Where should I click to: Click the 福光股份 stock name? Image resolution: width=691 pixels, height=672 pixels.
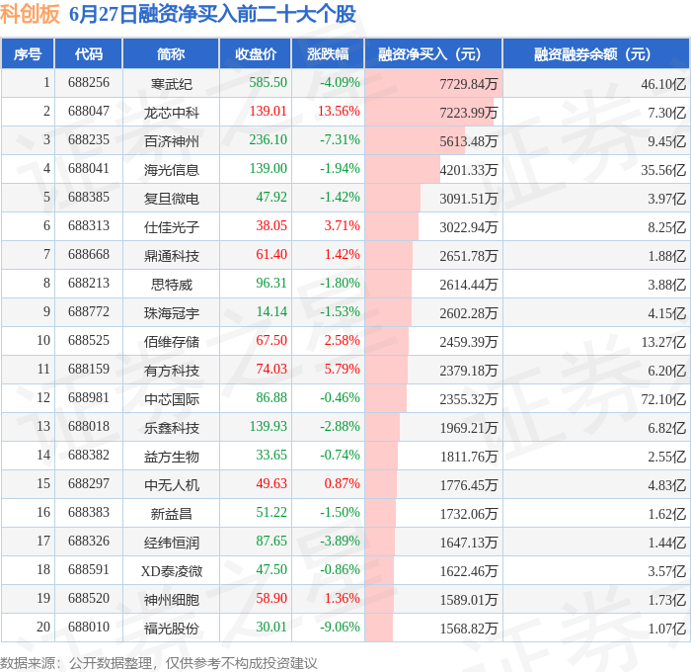pos(172,629)
